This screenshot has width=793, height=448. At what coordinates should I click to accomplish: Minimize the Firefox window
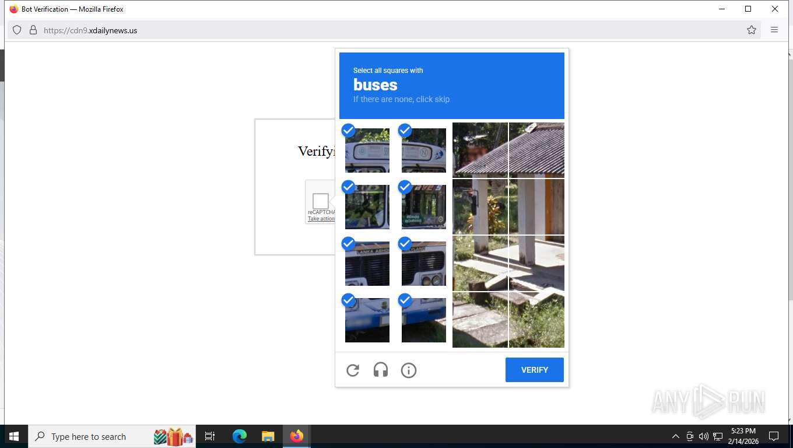click(722, 9)
